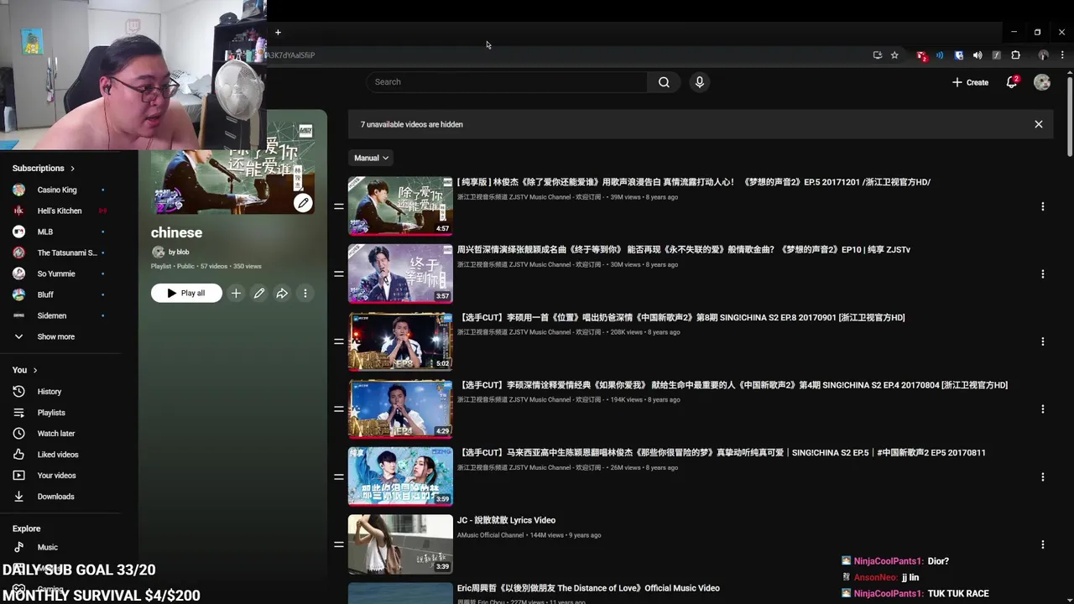Open Casino King subscription channel

[56, 190]
